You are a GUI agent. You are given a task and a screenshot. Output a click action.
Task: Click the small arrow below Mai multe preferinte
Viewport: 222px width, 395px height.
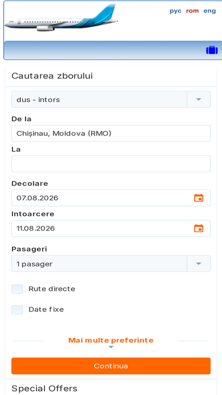tap(111, 347)
